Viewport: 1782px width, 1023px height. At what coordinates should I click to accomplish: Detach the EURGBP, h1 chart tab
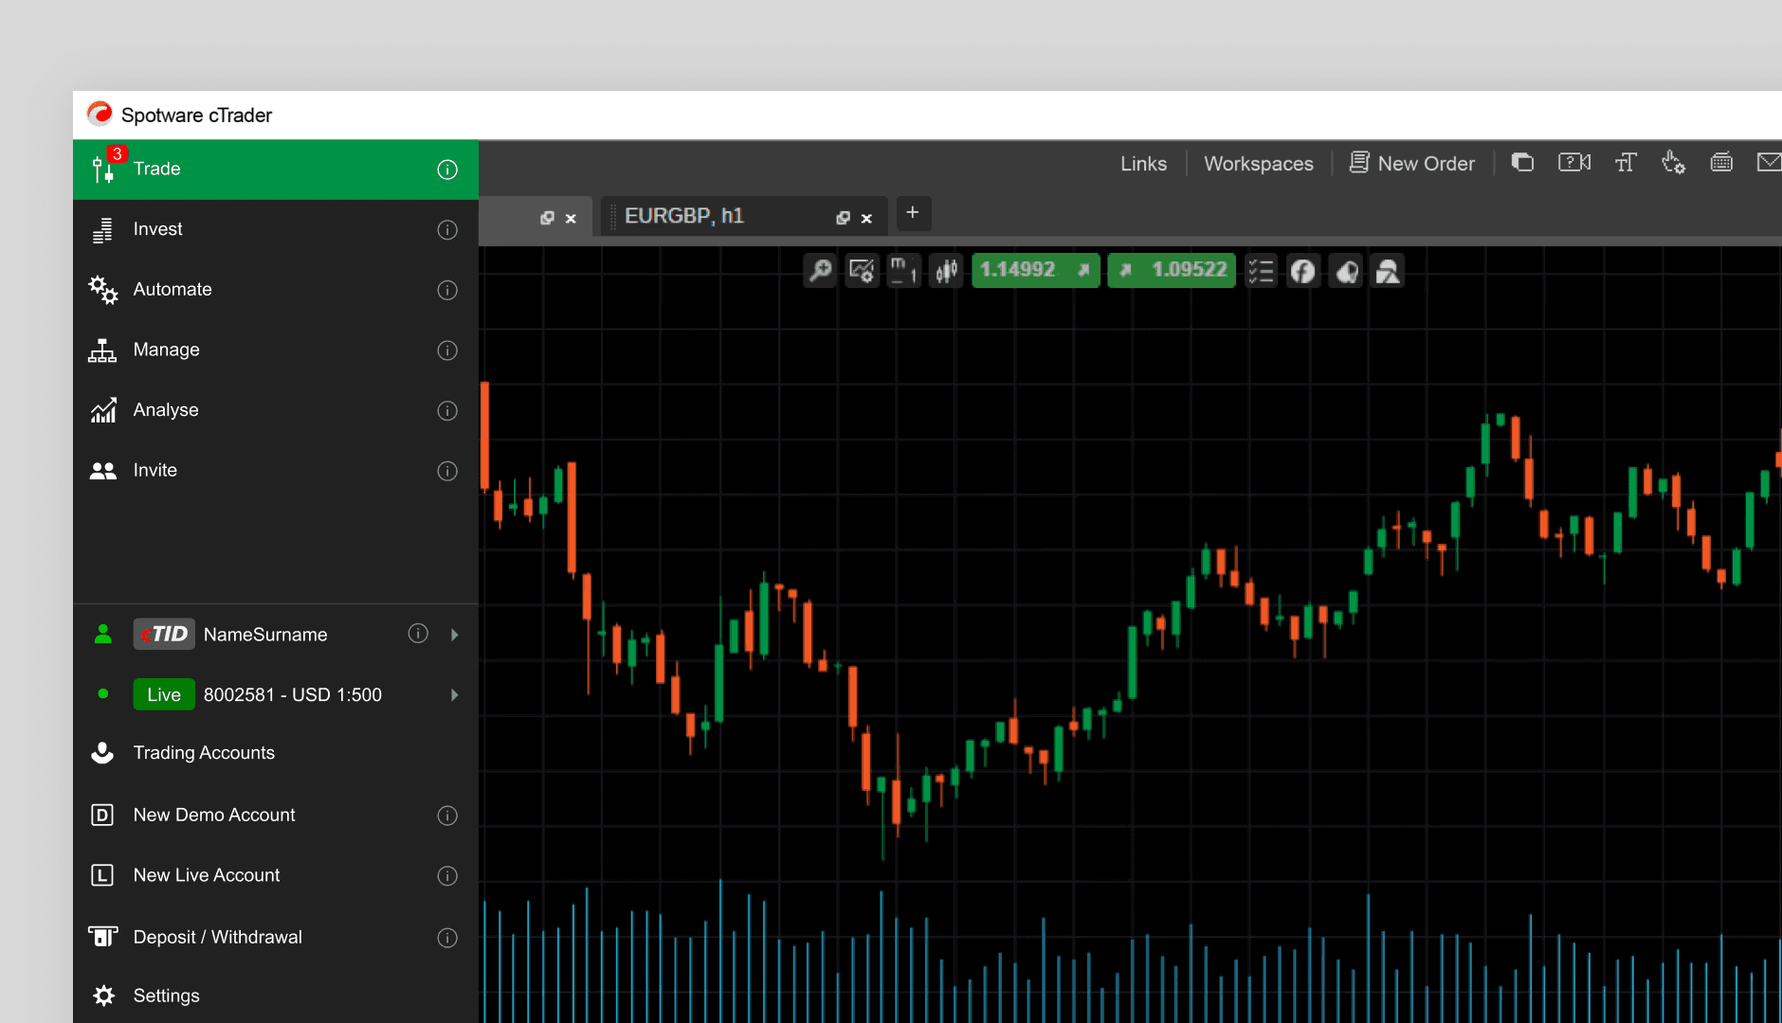coord(843,218)
